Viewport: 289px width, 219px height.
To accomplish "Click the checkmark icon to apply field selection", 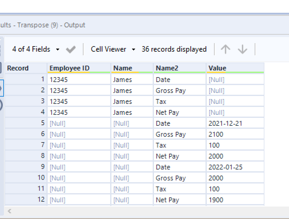I will [x=70, y=49].
